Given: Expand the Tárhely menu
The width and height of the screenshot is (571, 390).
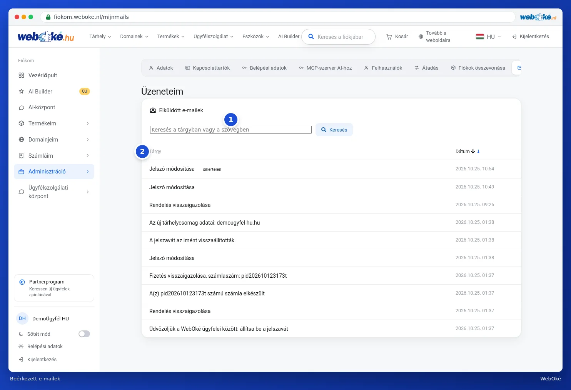Looking at the screenshot, I should [x=100, y=37].
